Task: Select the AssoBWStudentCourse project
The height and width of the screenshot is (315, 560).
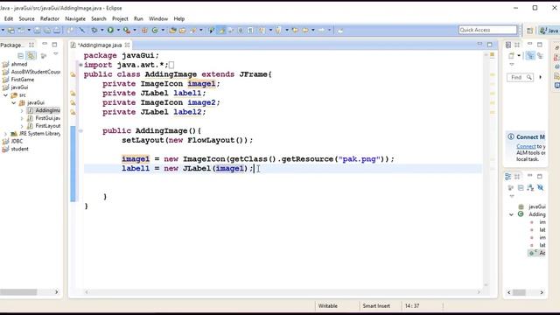Action: point(35,72)
